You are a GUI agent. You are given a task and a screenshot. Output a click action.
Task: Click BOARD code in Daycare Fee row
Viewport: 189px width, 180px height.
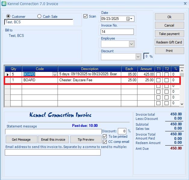[x=40, y=80]
